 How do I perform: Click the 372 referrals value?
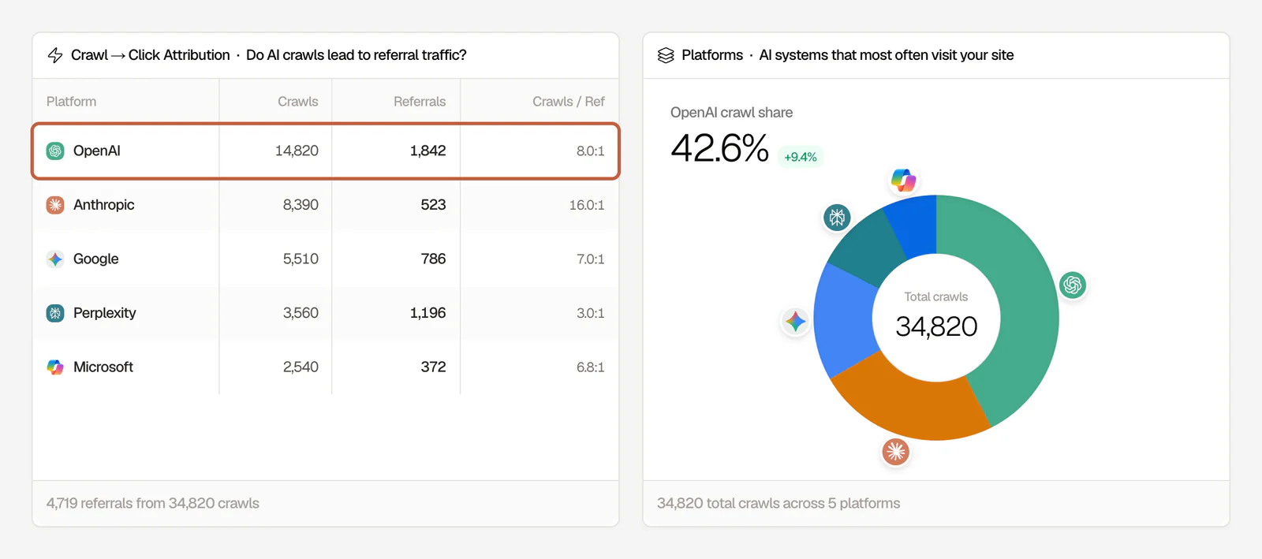click(433, 367)
